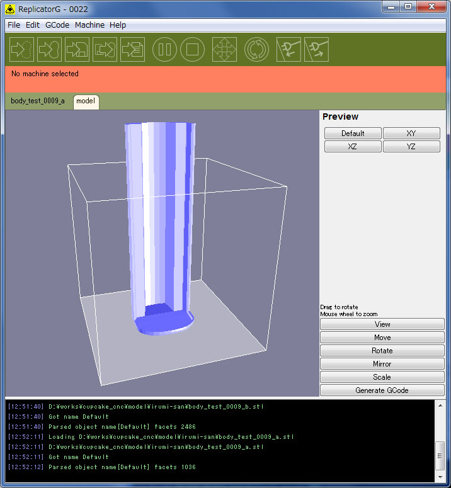Set preview to XZ view
The width and height of the screenshot is (451, 488).
[x=353, y=147]
